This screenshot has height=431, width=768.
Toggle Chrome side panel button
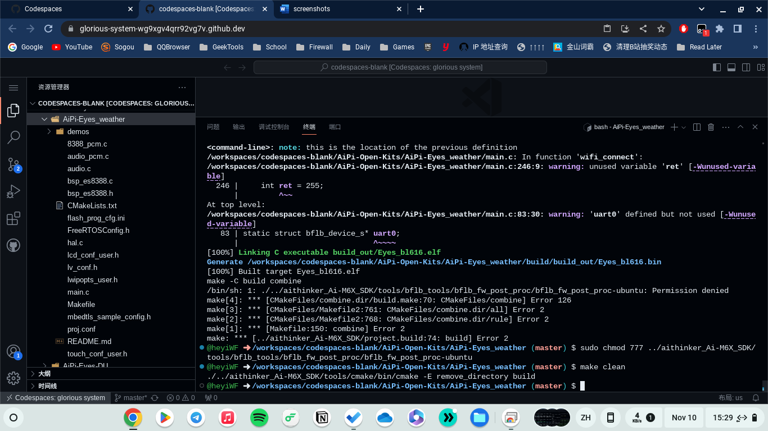(738, 29)
